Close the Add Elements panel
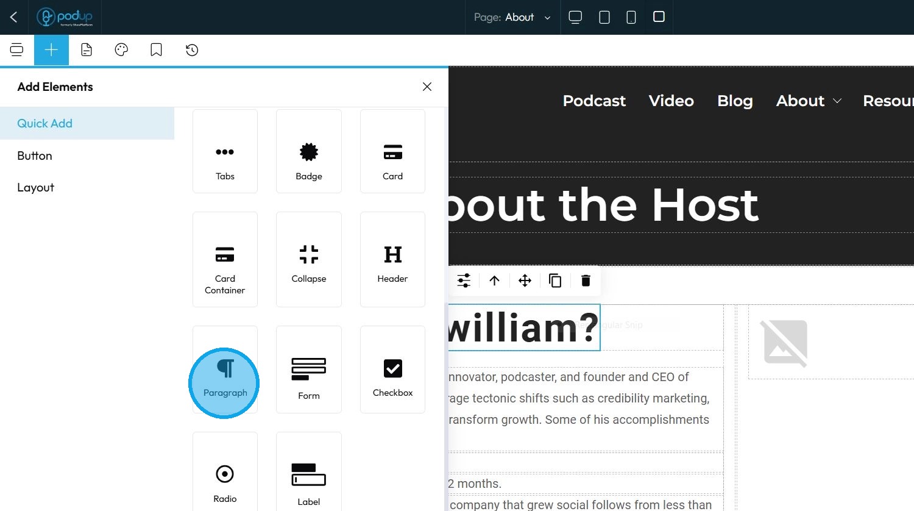 click(427, 87)
